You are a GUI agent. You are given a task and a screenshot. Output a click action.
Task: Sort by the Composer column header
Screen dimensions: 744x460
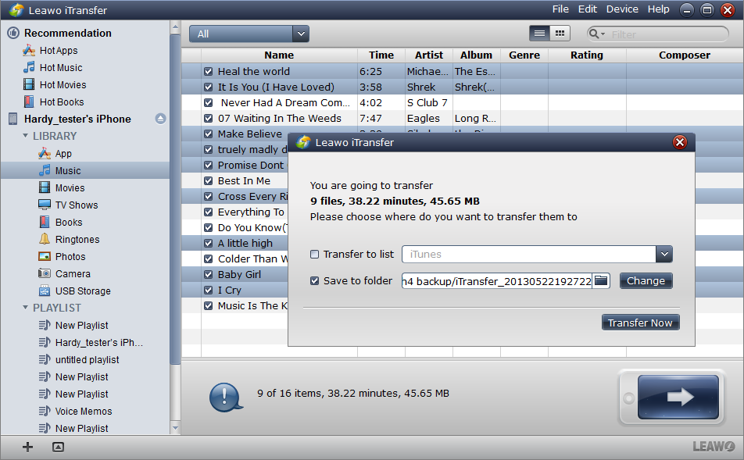[685, 55]
